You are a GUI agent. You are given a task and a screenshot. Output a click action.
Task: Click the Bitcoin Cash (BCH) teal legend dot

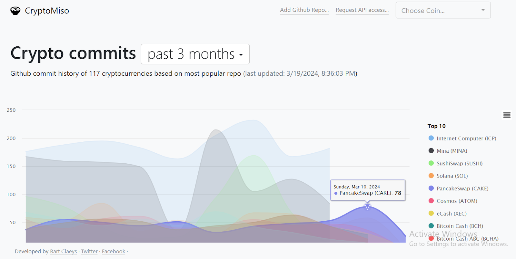point(431,226)
